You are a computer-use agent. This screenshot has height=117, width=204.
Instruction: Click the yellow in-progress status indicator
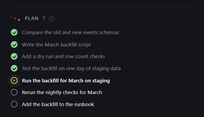coord(14,80)
